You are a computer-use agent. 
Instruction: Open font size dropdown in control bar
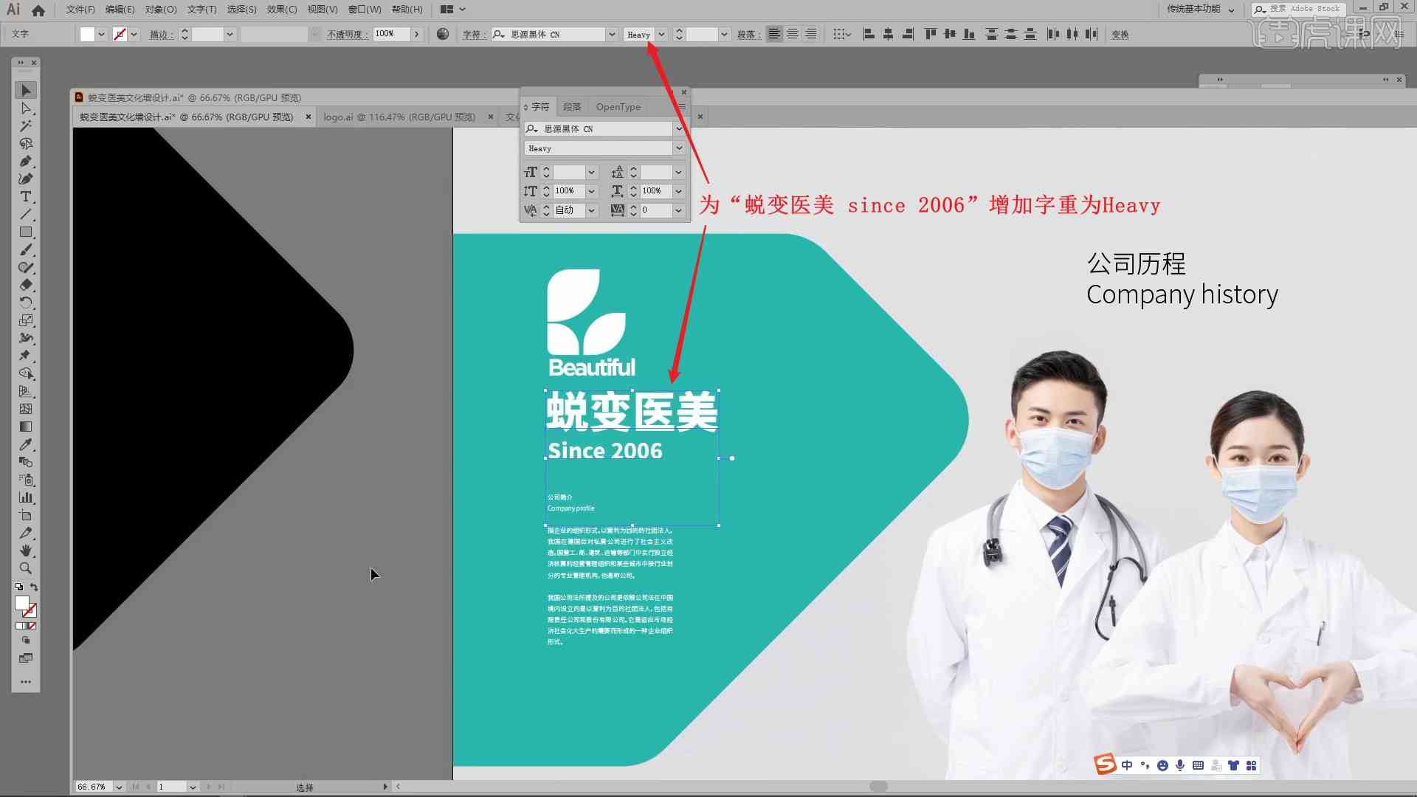point(724,34)
